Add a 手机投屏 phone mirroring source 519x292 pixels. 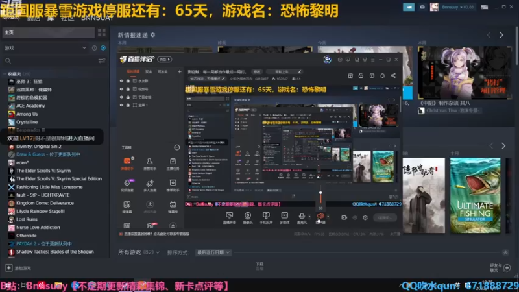266,218
